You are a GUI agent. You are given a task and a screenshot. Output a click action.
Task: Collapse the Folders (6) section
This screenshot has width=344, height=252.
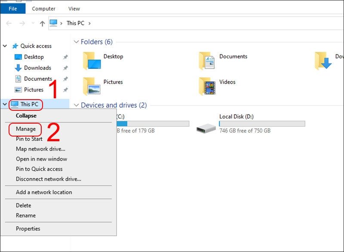(76, 42)
